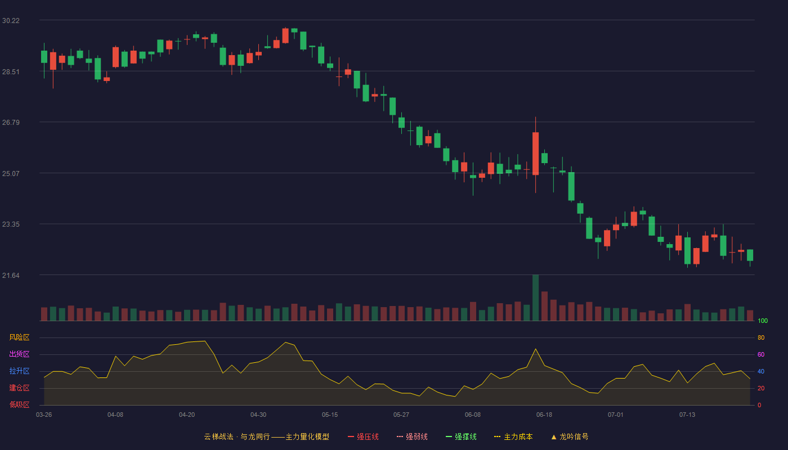Toggle the 主力成本 legend series
The image size is (788, 450).
pyautogui.click(x=513, y=436)
